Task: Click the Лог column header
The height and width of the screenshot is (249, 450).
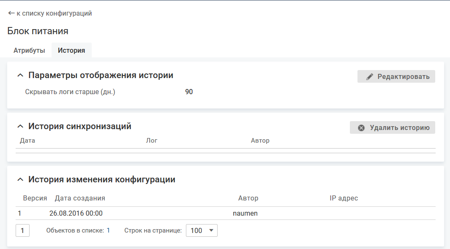Action: (152, 141)
